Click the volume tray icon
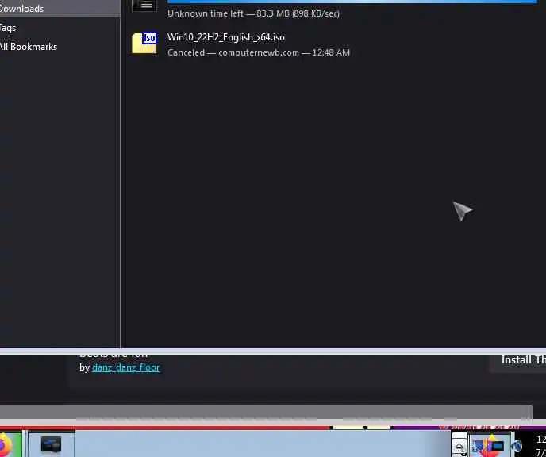546x457 pixels. click(517, 446)
